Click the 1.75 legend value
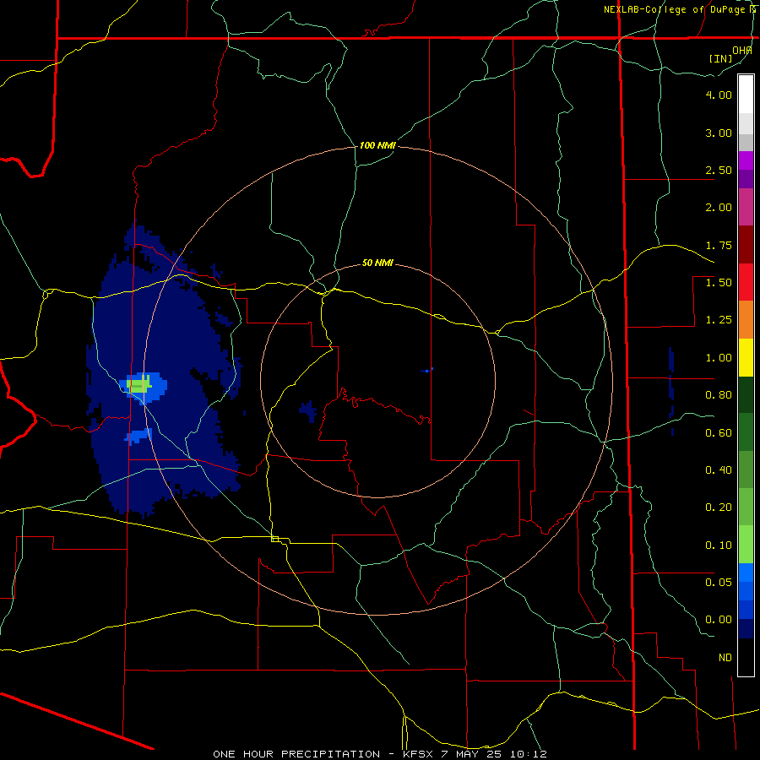This screenshot has height=760, width=760. (719, 245)
